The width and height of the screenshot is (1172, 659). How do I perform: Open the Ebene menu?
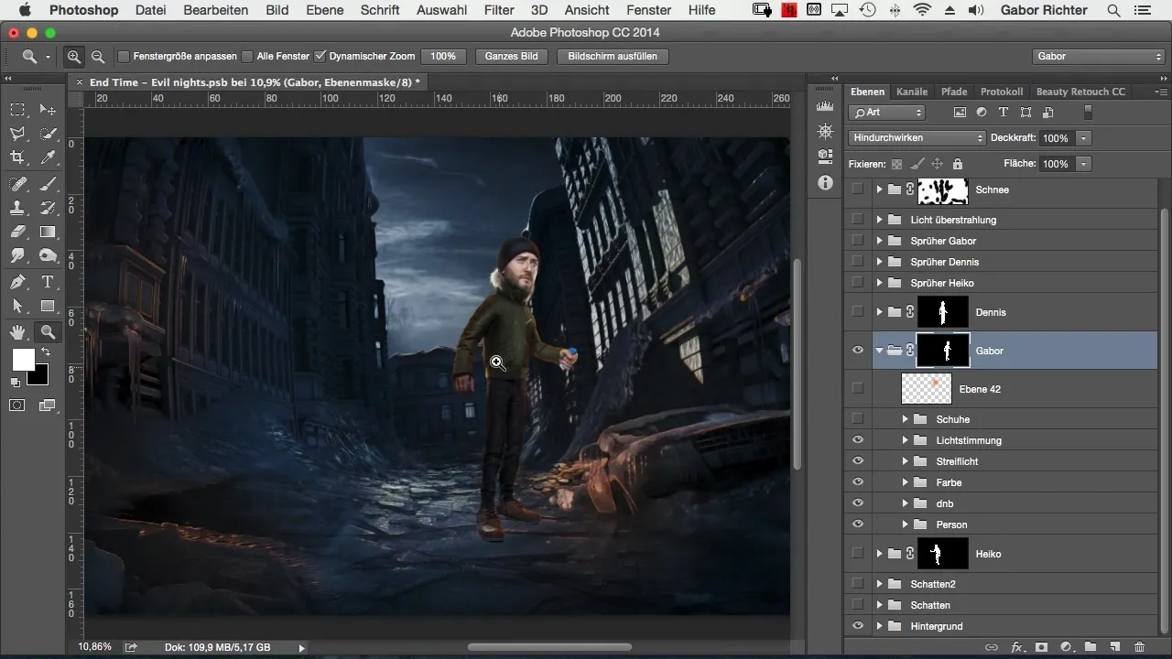pos(325,10)
